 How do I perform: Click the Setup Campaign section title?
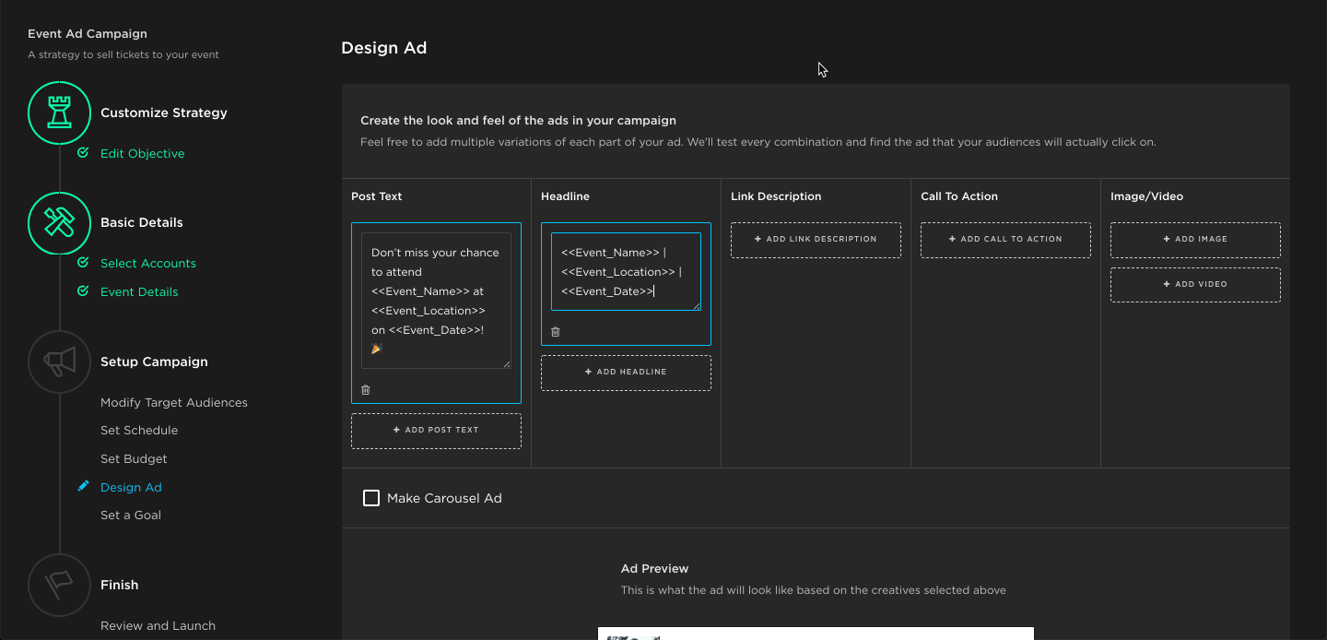(x=154, y=361)
